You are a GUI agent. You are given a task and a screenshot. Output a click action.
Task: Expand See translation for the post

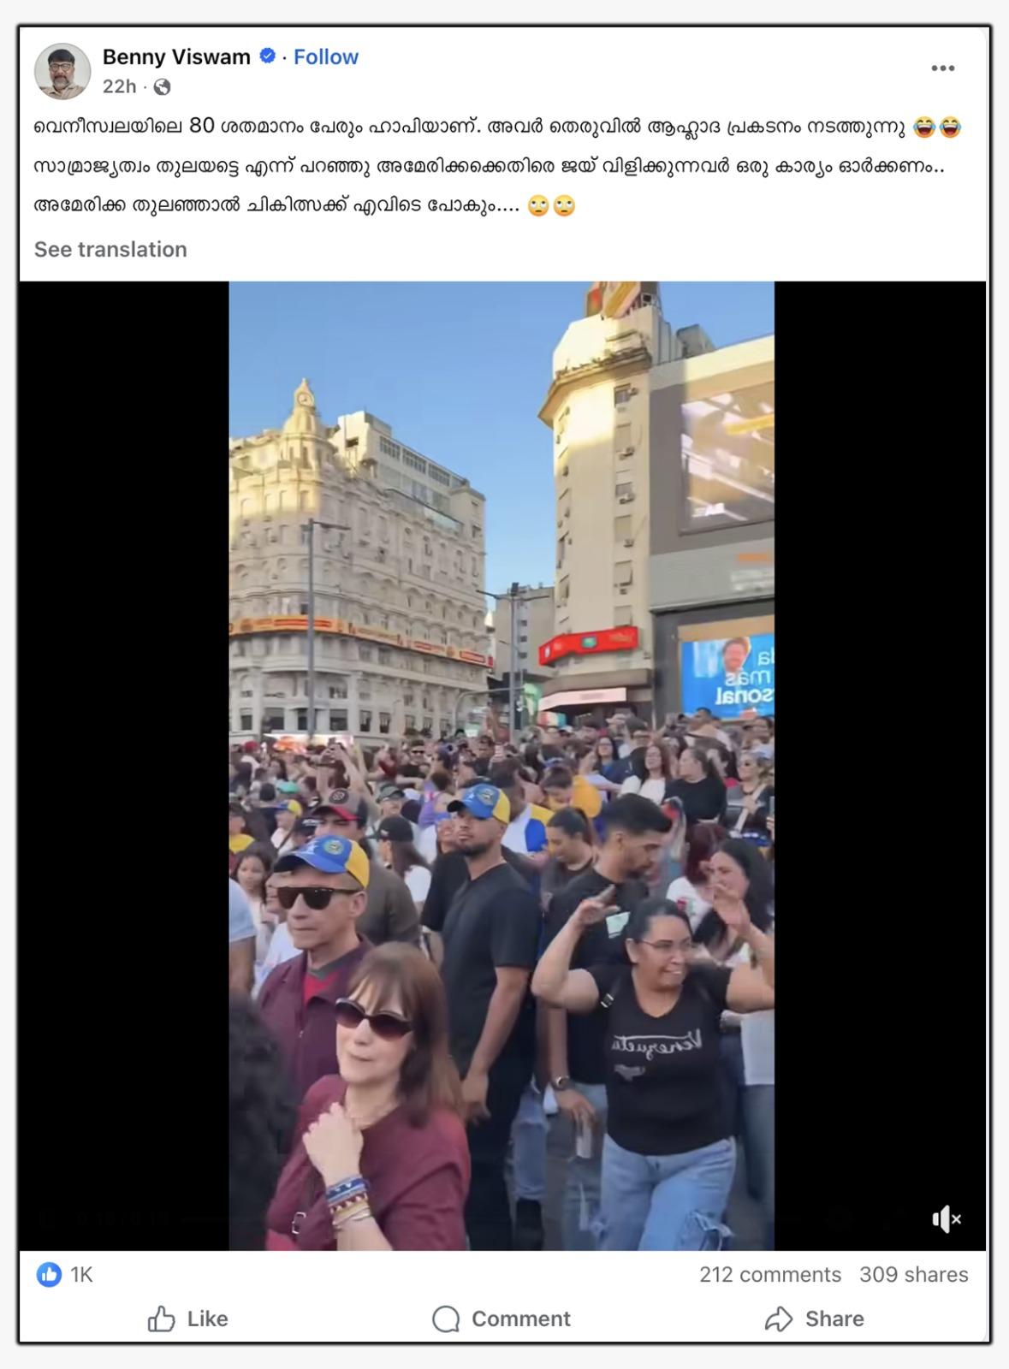[x=110, y=249]
